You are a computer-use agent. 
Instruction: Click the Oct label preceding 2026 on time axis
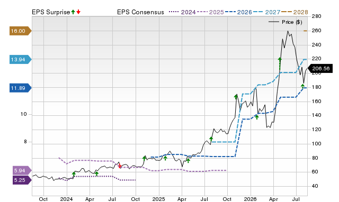pyautogui.click(x=227, y=199)
